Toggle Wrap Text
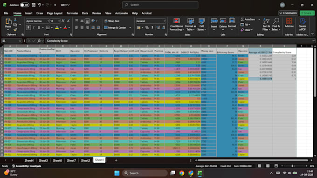 (x=112, y=21)
